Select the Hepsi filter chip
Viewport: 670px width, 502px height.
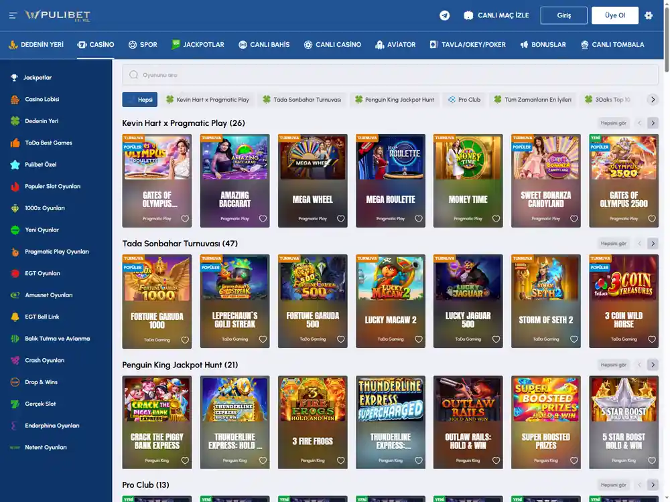(140, 100)
